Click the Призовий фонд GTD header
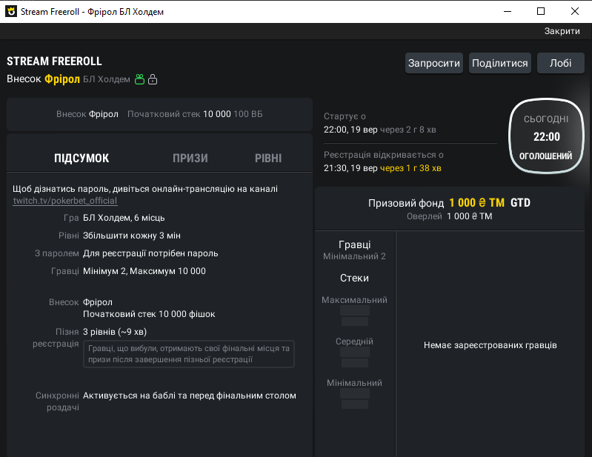Viewport: 592px width, 457px height. 449,203
